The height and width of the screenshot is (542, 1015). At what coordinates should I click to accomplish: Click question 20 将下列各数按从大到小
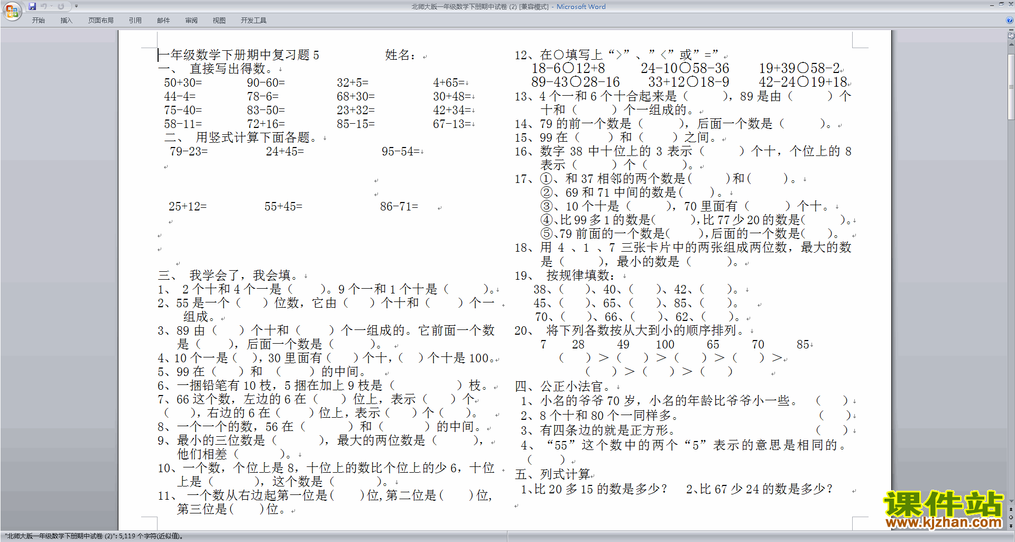(x=629, y=330)
